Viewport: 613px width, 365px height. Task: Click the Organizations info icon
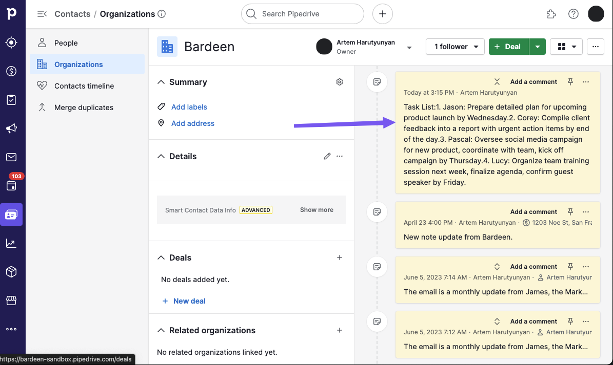162,14
